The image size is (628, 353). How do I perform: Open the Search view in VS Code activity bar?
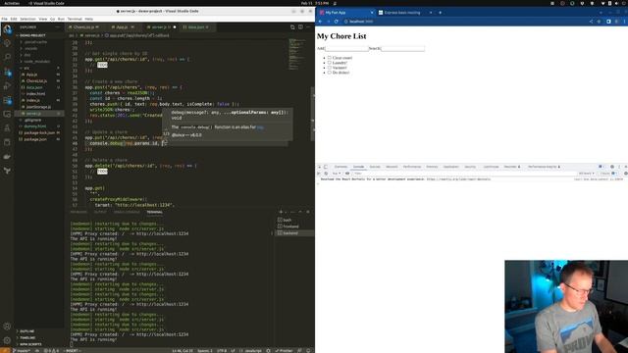click(x=7, y=57)
